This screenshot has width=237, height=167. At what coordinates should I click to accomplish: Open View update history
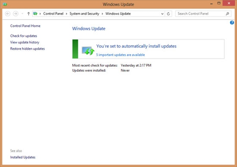[x=25, y=42]
